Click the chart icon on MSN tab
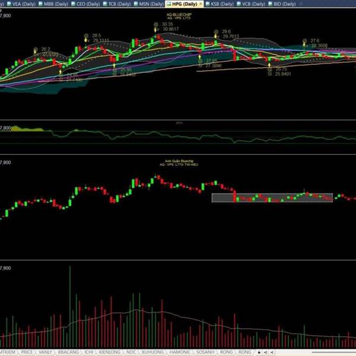Image resolution: width=356 pixels, height=356 pixels. pos(136,4)
